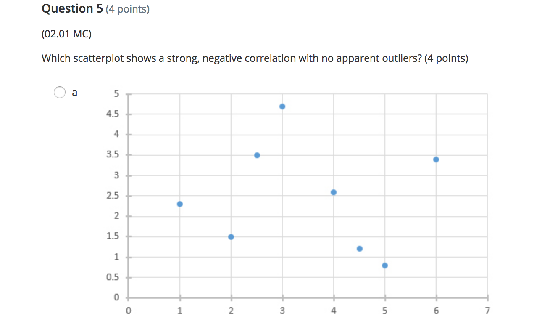
Task: Click the '(4 points)' text next to Question 5
Action: tap(127, 8)
